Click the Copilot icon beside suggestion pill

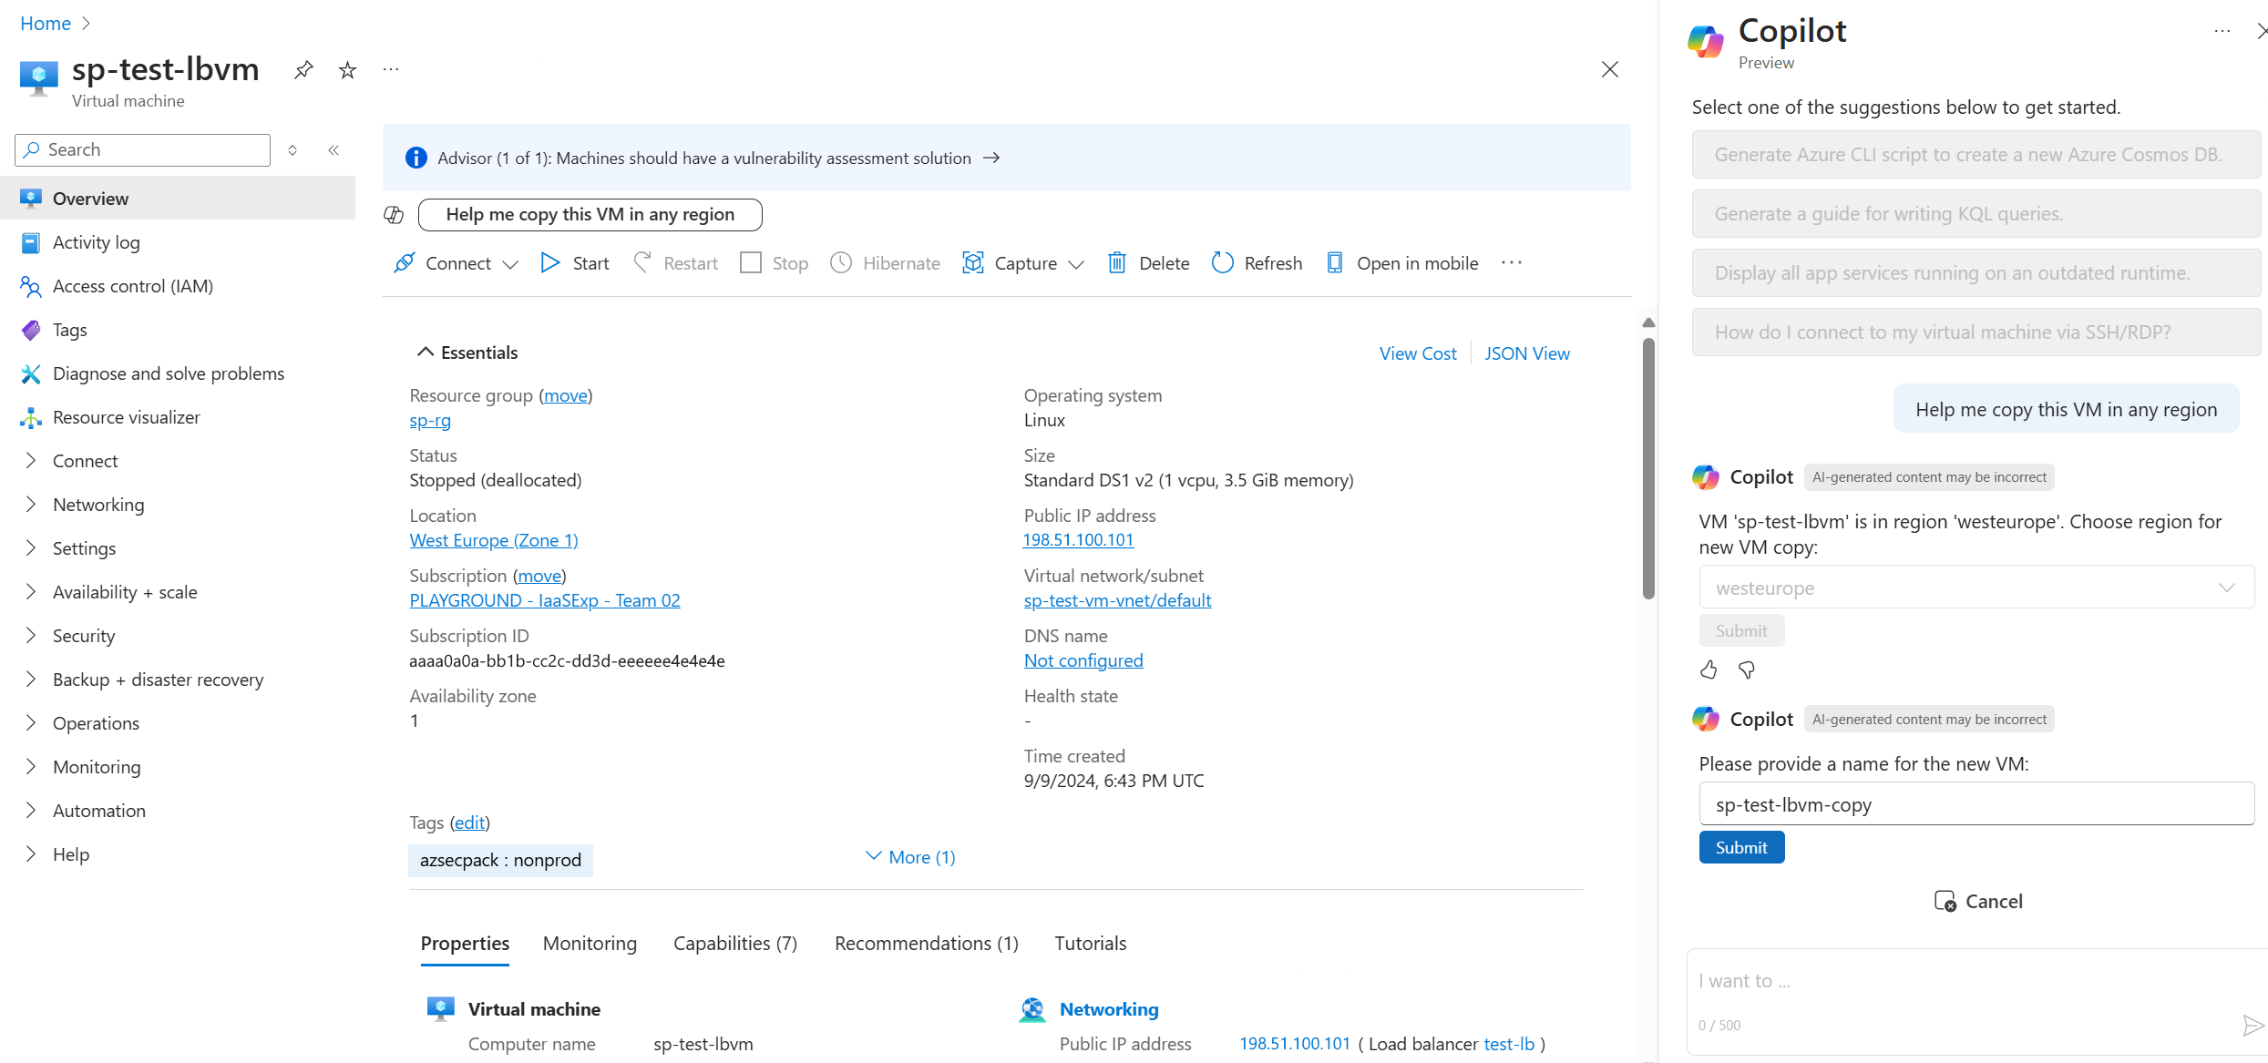(x=394, y=215)
